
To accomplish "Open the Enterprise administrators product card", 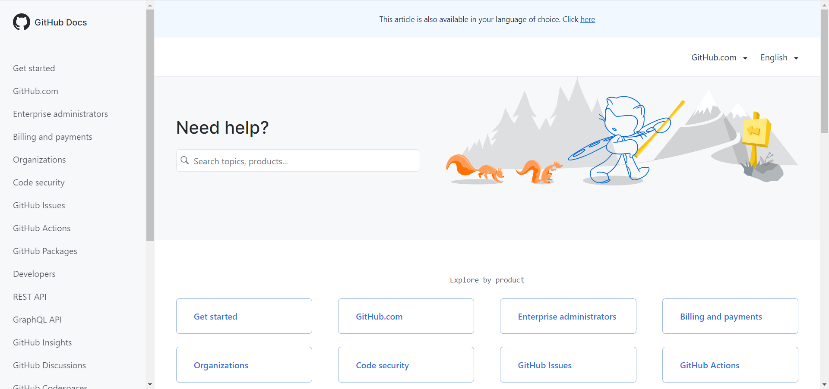I will click(x=568, y=316).
